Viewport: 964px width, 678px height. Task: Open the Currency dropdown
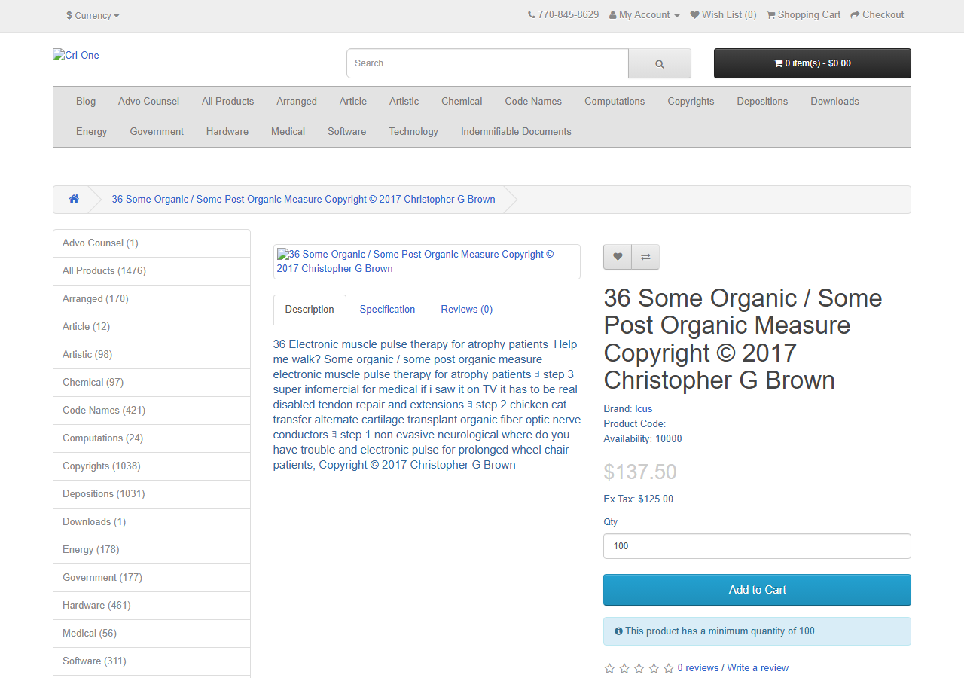tap(93, 15)
